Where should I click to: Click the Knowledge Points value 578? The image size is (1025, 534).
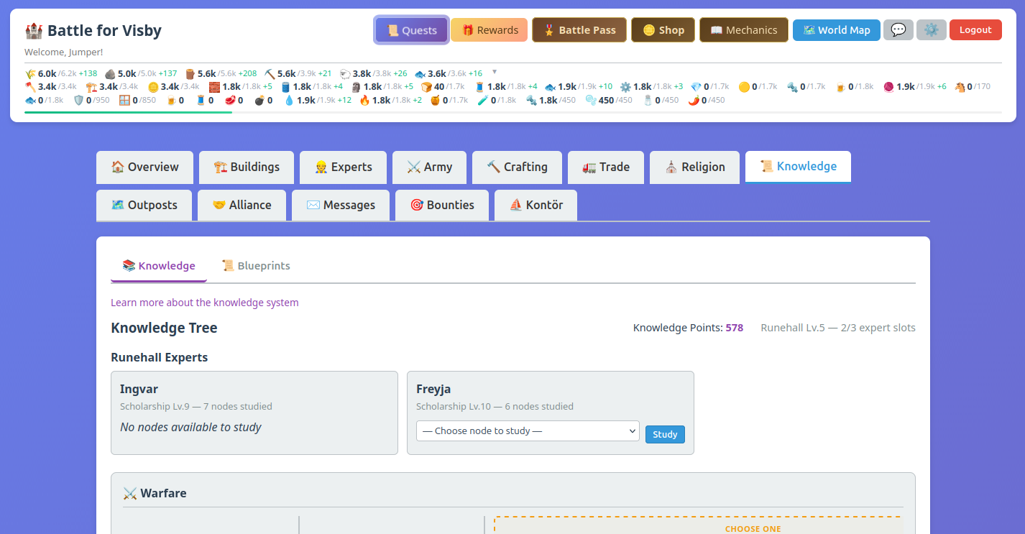click(x=735, y=328)
